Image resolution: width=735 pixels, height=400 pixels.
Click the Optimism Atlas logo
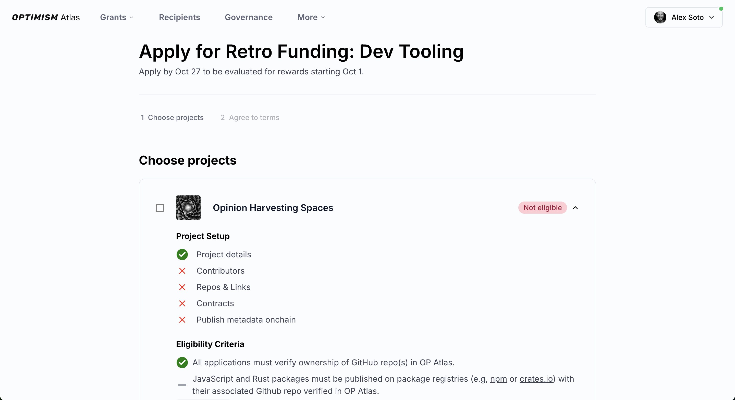tap(46, 17)
